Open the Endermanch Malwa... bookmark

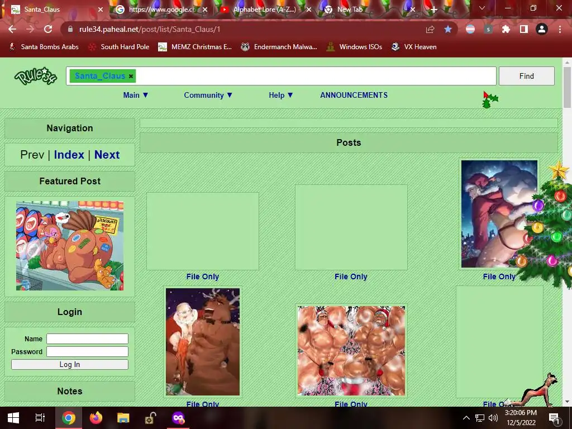(x=279, y=47)
